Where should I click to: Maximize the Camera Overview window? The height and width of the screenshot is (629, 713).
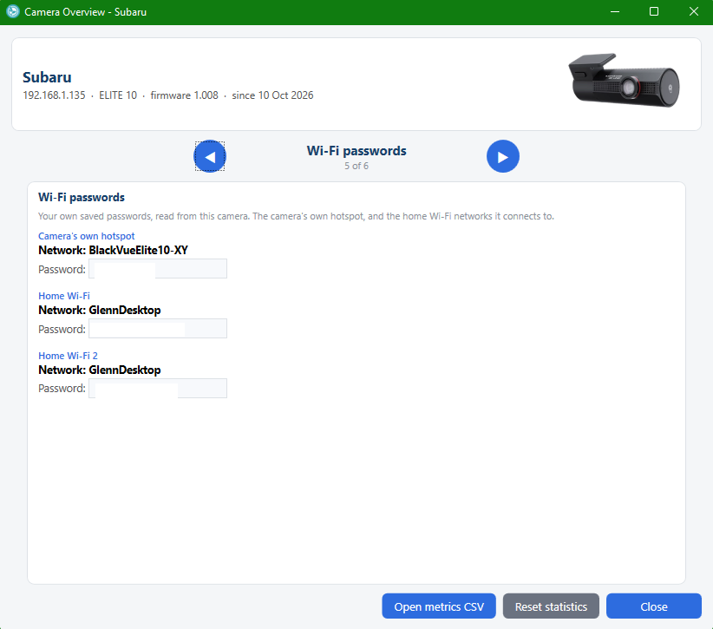[x=654, y=12]
